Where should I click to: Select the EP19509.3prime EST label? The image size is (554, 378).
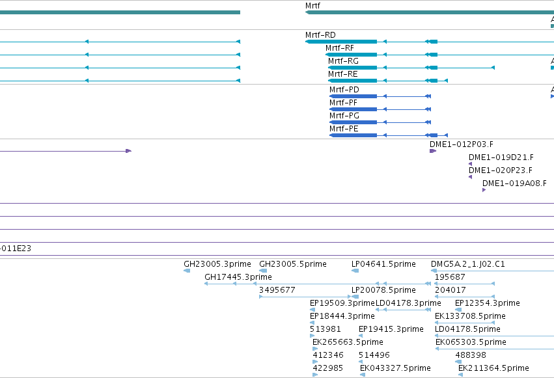342,303
